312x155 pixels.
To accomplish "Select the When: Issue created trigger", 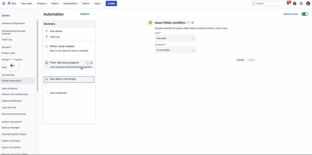I will tap(69, 48).
